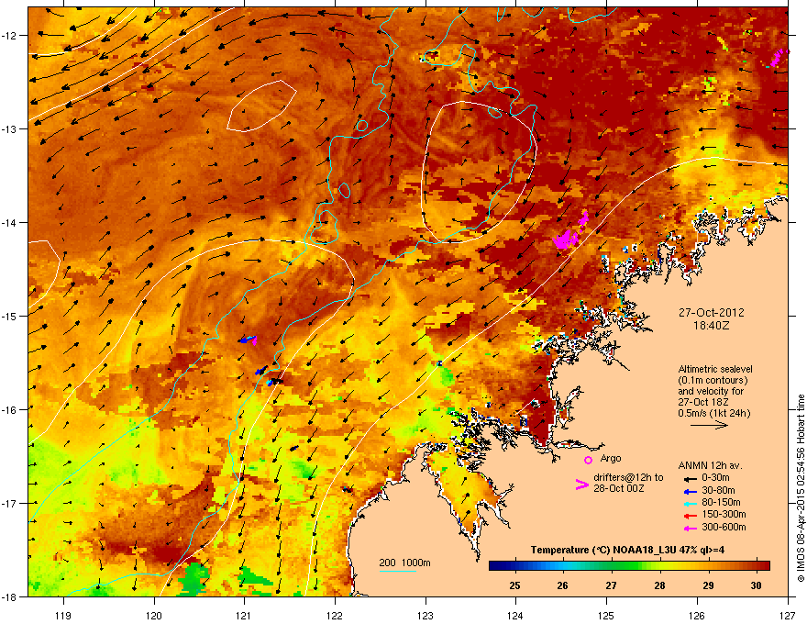Click the '30-80m' depth label

[x=718, y=491]
